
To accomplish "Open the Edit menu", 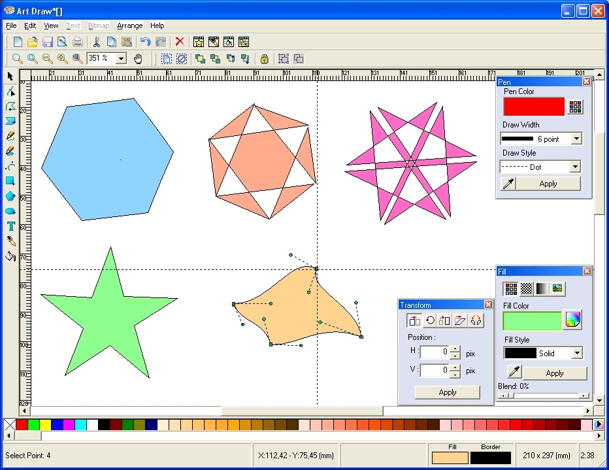I will pos(30,25).
